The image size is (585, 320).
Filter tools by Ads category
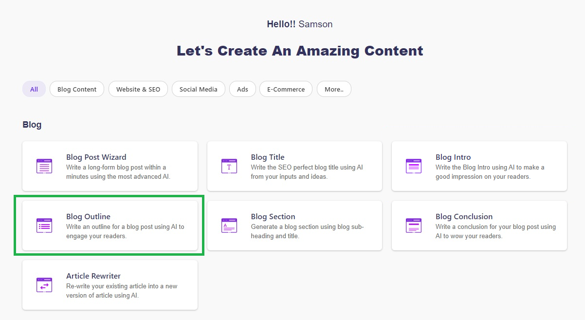(x=242, y=89)
